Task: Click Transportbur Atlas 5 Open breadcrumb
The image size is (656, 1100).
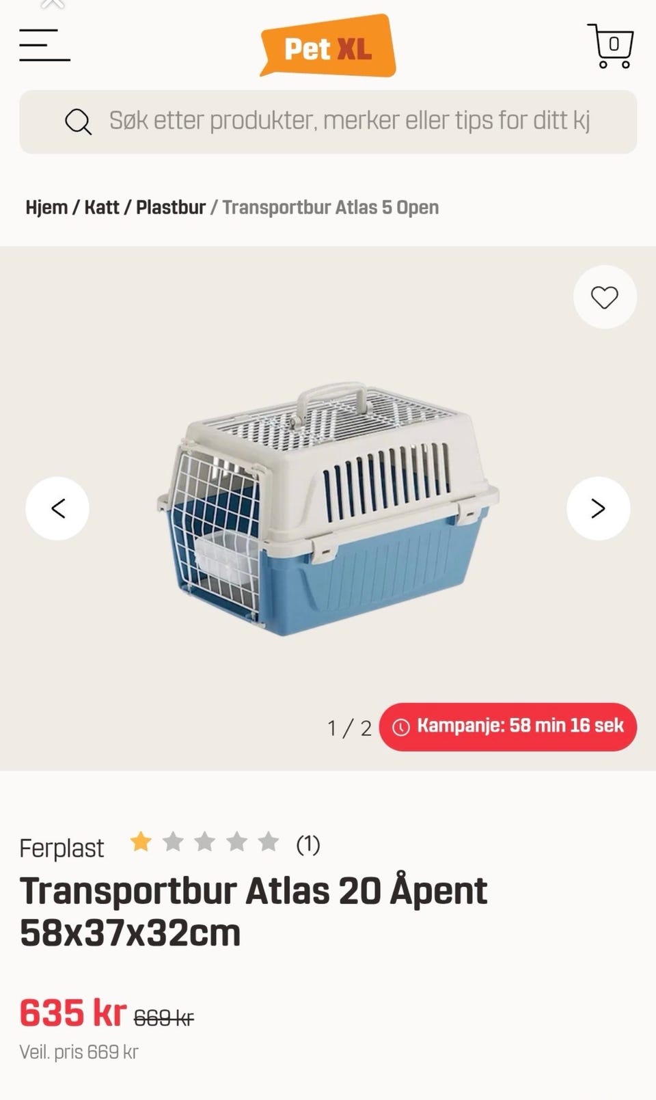Action: pos(331,207)
